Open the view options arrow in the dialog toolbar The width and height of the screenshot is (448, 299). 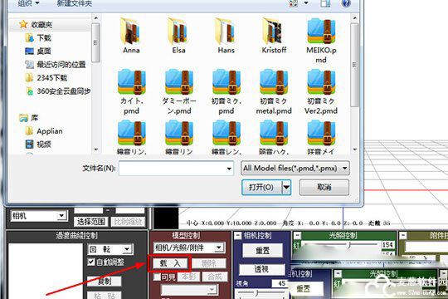(x=305, y=3)
